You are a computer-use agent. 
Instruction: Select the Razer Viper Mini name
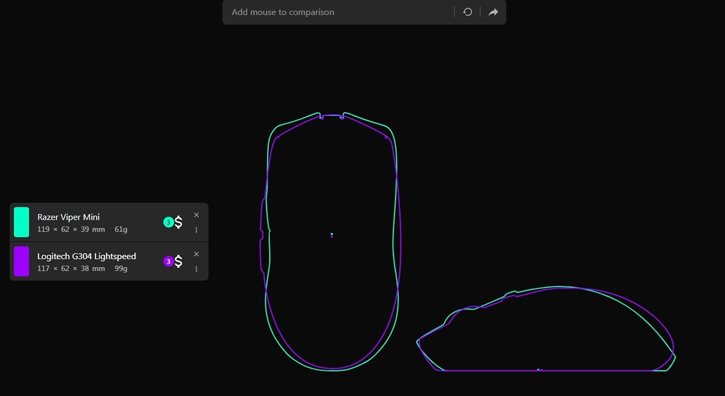pyautogui.click(x=68, y=217)
